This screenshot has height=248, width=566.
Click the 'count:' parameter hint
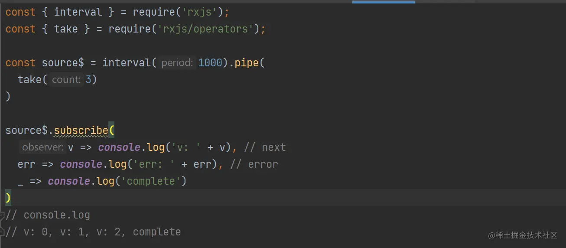66,80
